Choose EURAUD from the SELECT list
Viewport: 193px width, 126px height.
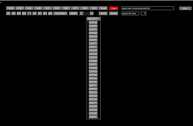click(x=93, y=50)
